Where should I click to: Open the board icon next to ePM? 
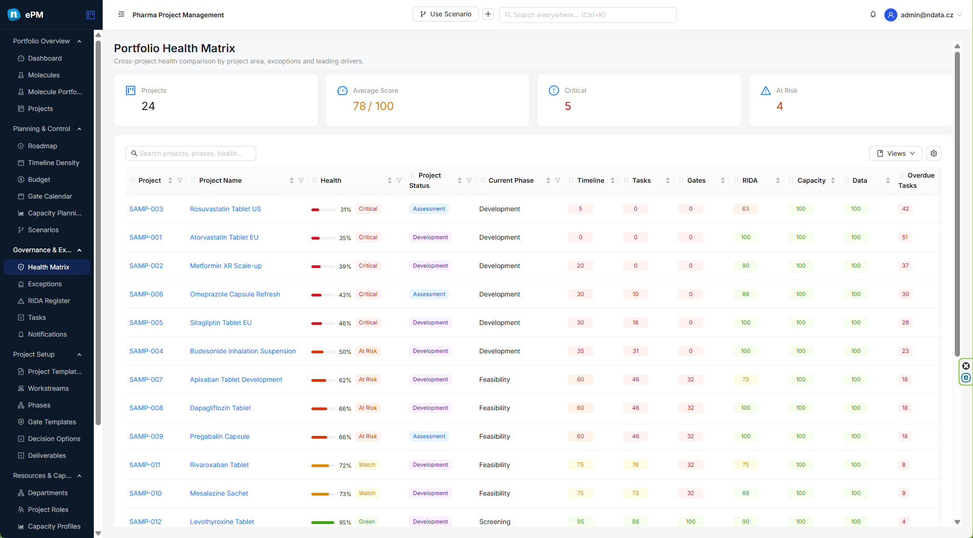91,15
